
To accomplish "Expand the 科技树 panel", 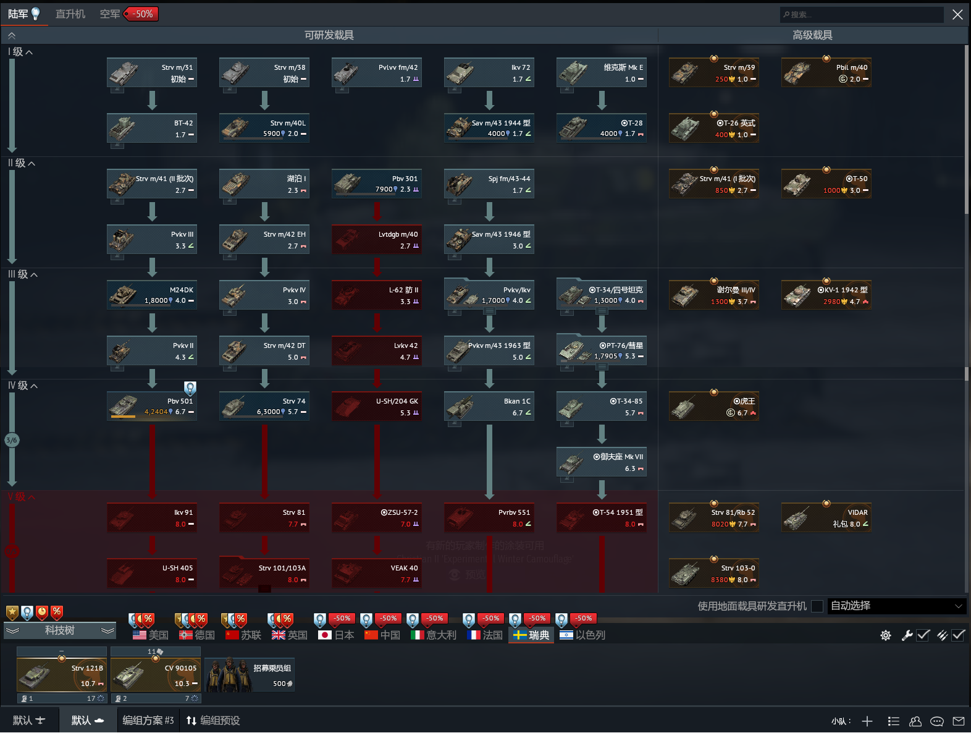I will 60,630.
